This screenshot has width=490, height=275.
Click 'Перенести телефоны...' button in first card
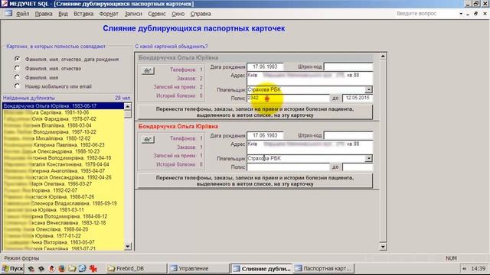tap(255, 112)
